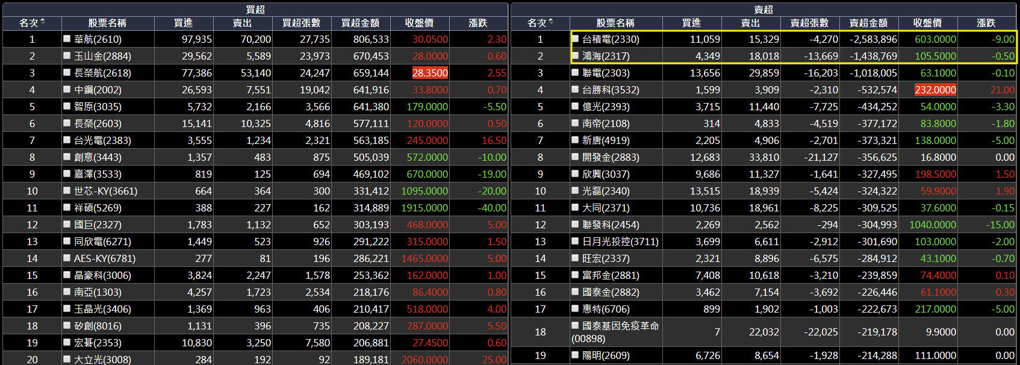Click the 收盤價 header in the 賣超 table

(927, 23)
